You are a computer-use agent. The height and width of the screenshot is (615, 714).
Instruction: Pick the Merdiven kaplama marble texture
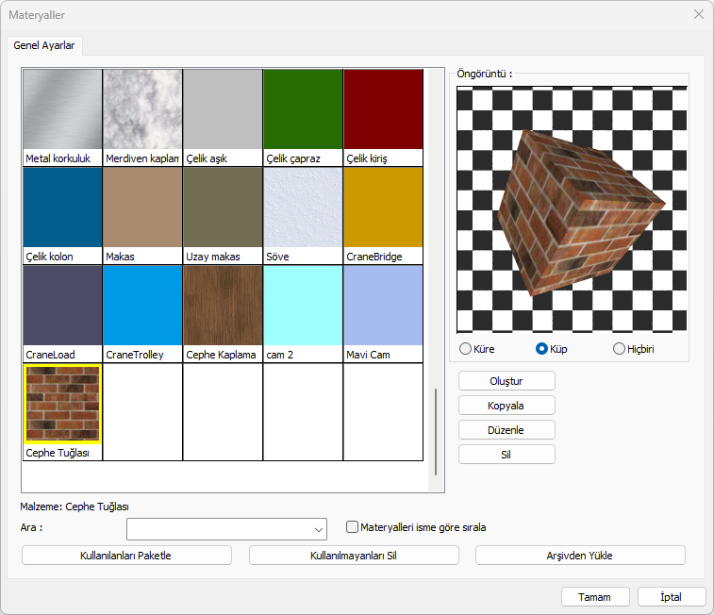[142, 109]
